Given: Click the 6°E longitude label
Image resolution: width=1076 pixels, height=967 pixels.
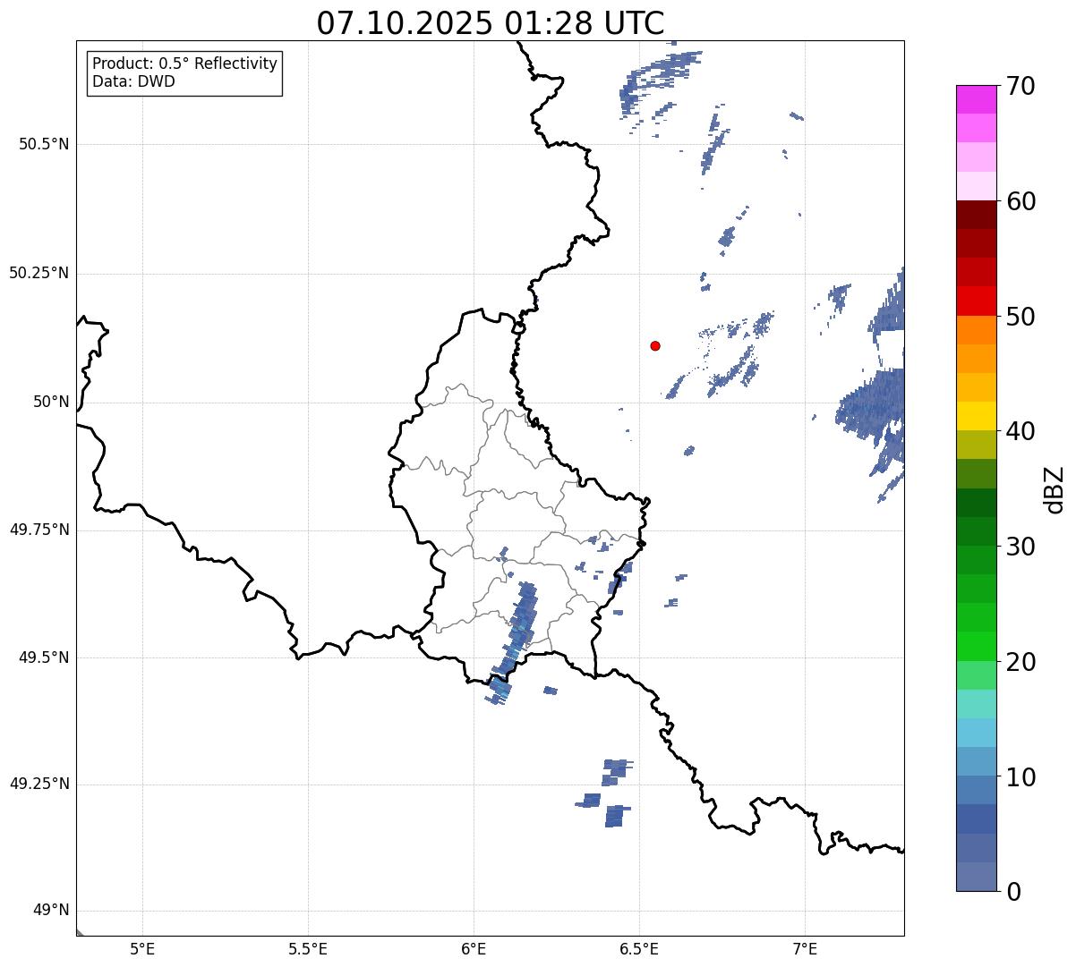Looking at the screenshot, I should coord(474,949).
